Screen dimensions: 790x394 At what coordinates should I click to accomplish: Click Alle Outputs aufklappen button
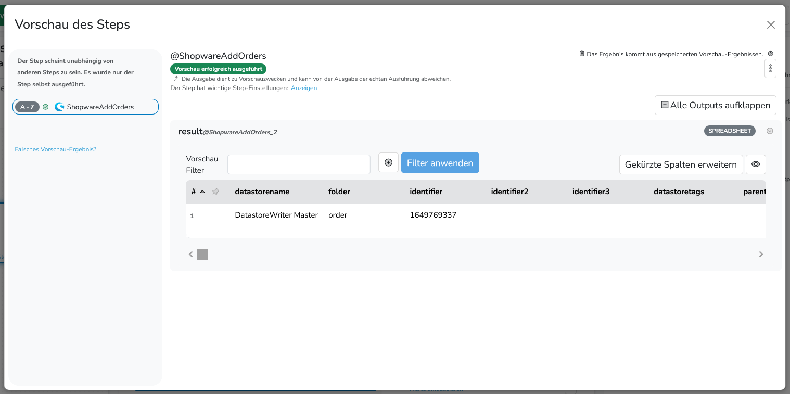point(716,105)
